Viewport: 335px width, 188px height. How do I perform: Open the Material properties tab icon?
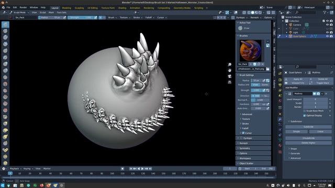pos(280,146)
